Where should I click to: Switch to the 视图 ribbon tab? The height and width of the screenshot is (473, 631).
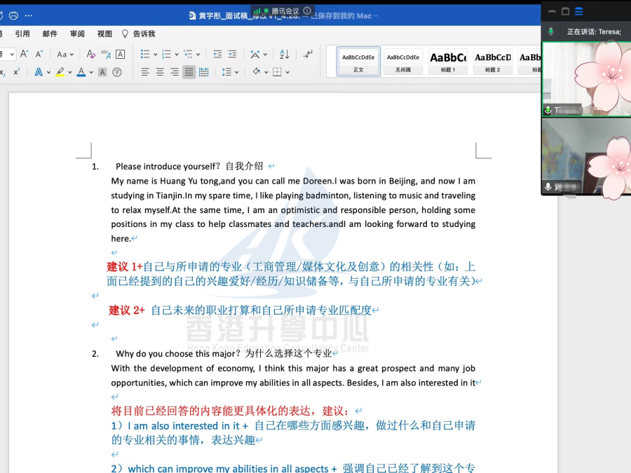point(104,34)
